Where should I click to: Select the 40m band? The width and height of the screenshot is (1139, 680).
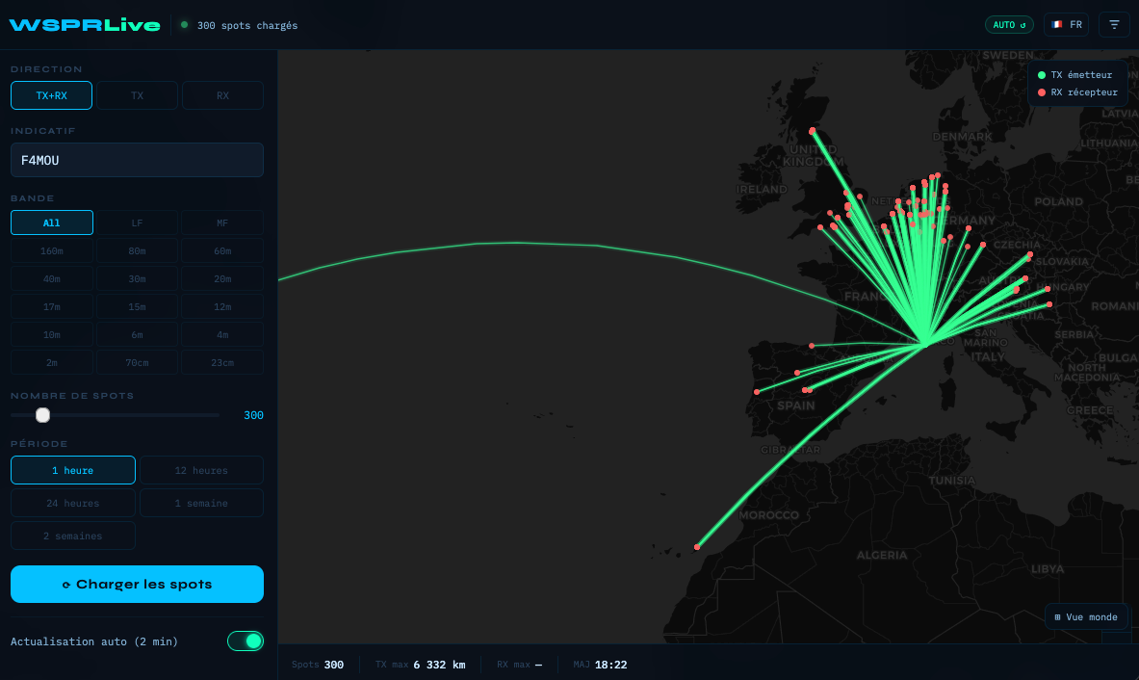tap(51, 278)
